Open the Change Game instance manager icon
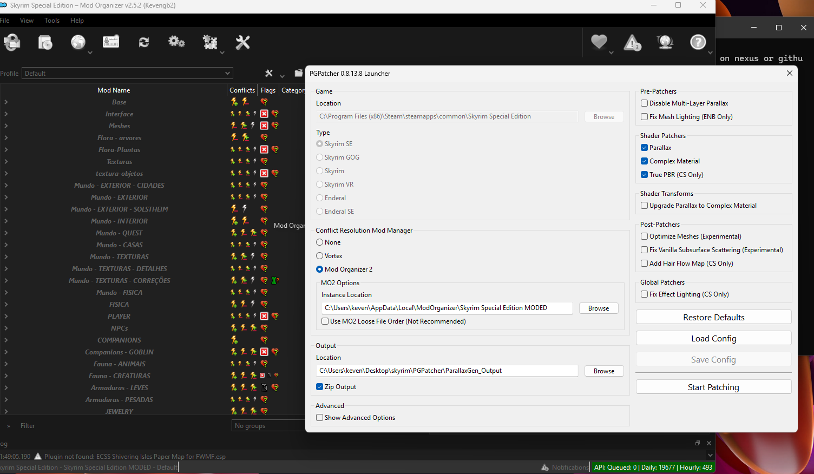 click(x=12, y=42)
